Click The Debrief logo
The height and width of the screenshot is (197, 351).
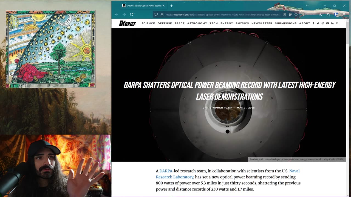128,23
